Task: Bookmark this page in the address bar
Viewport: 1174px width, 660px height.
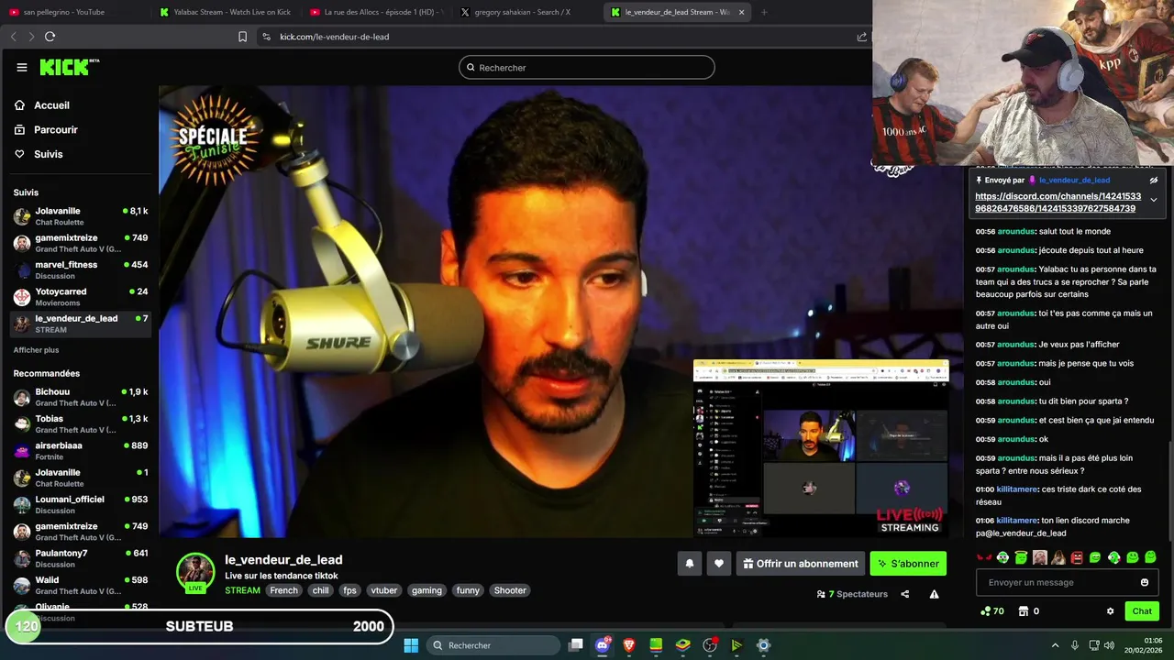Action: 242,37
